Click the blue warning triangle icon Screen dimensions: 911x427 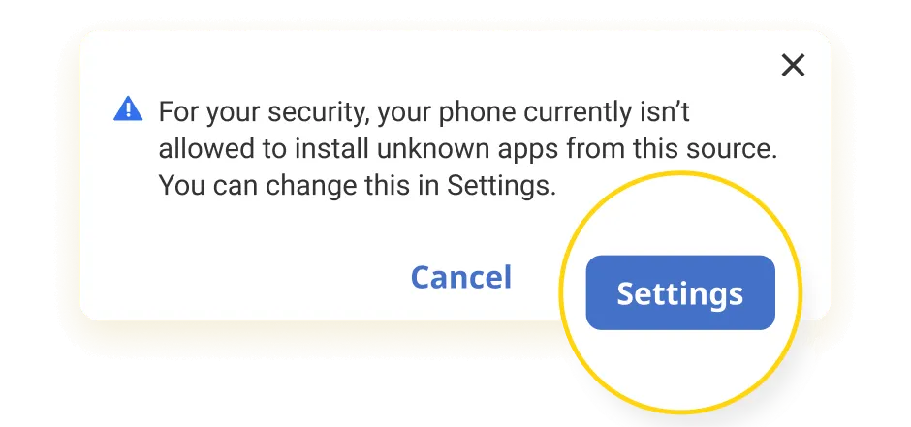[x=128, y=109]
